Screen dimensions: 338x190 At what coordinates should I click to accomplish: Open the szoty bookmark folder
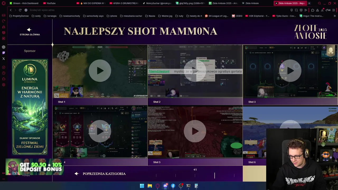[x=36, y=16]
